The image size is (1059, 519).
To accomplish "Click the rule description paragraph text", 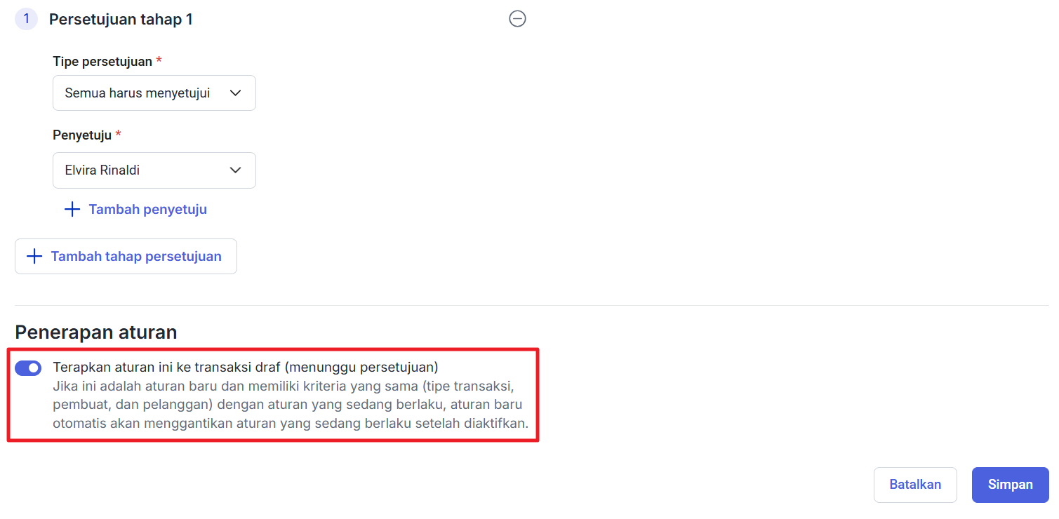I will 291,405.
